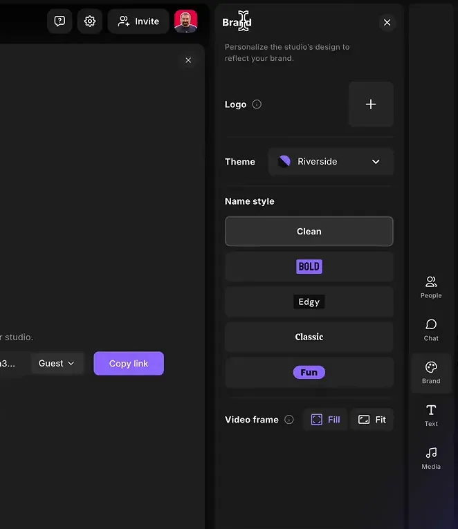The width and height of the screenshot is (458, 529).
Task: Set video frame to Fill
Action: pyautogui.click(x=325, y=419)
